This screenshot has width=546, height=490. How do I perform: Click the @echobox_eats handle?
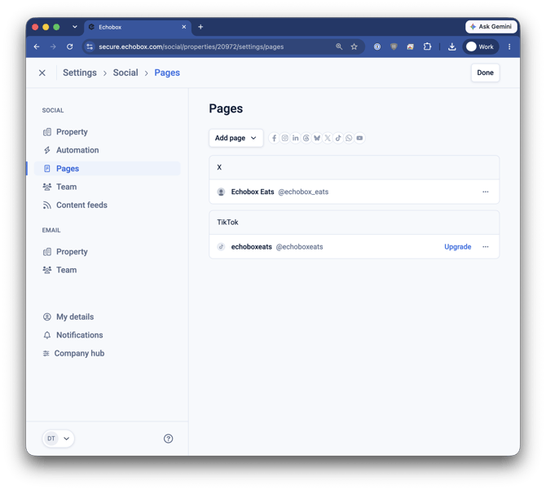pos(303,192)
